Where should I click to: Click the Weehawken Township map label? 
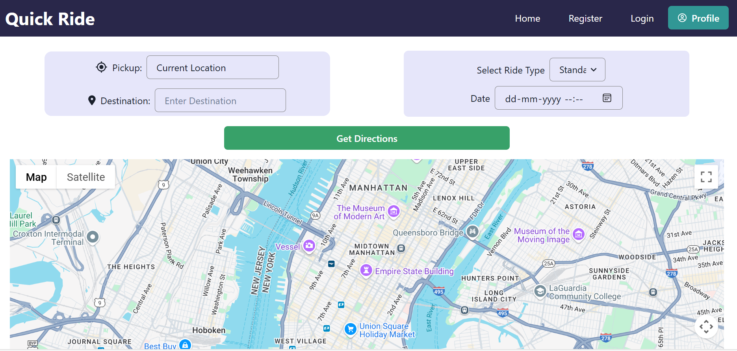click(x=251, y=175)
